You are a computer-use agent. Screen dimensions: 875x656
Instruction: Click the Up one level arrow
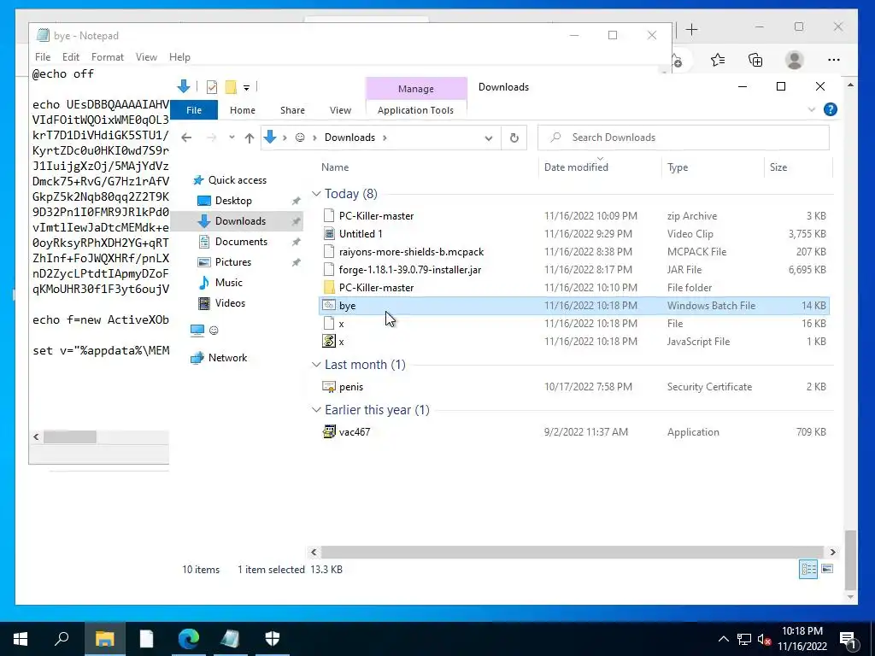click(x=249, y=138)
